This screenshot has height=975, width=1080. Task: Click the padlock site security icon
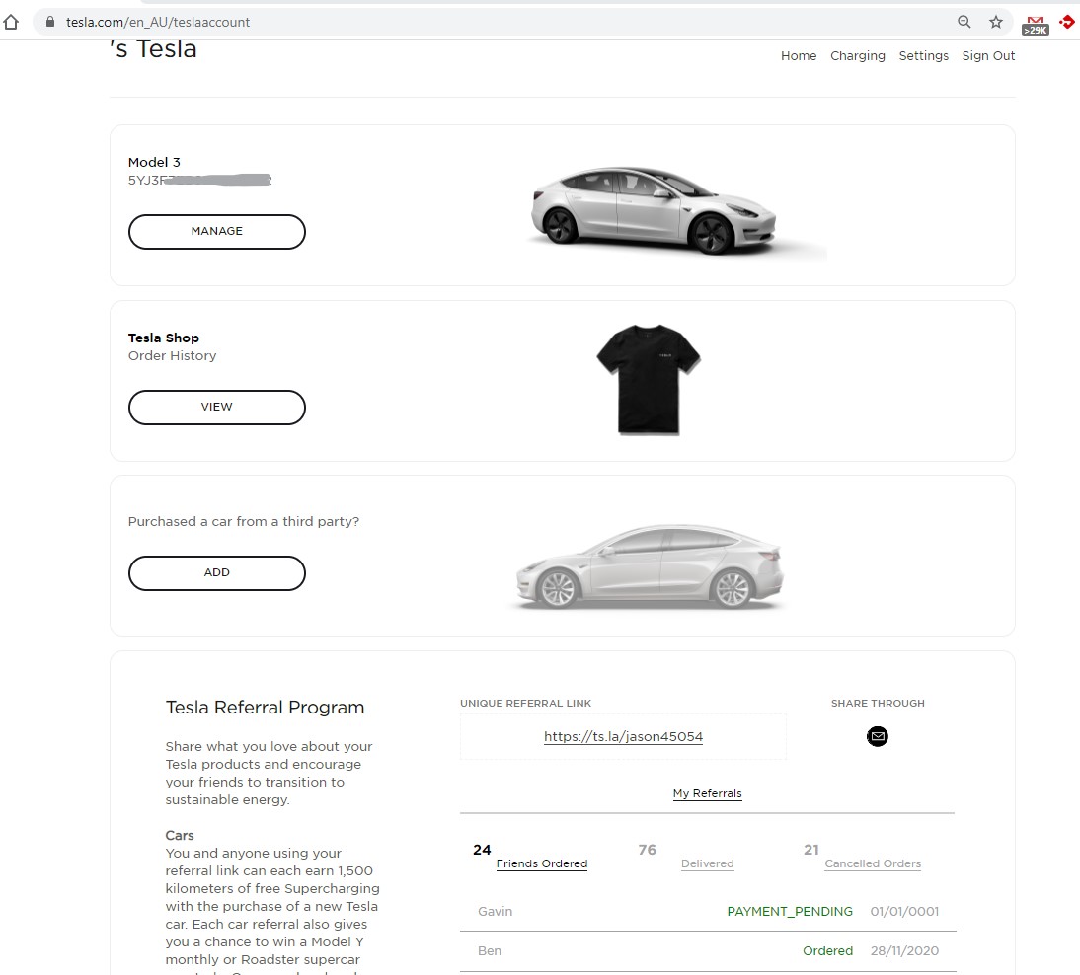pos(49,22)
